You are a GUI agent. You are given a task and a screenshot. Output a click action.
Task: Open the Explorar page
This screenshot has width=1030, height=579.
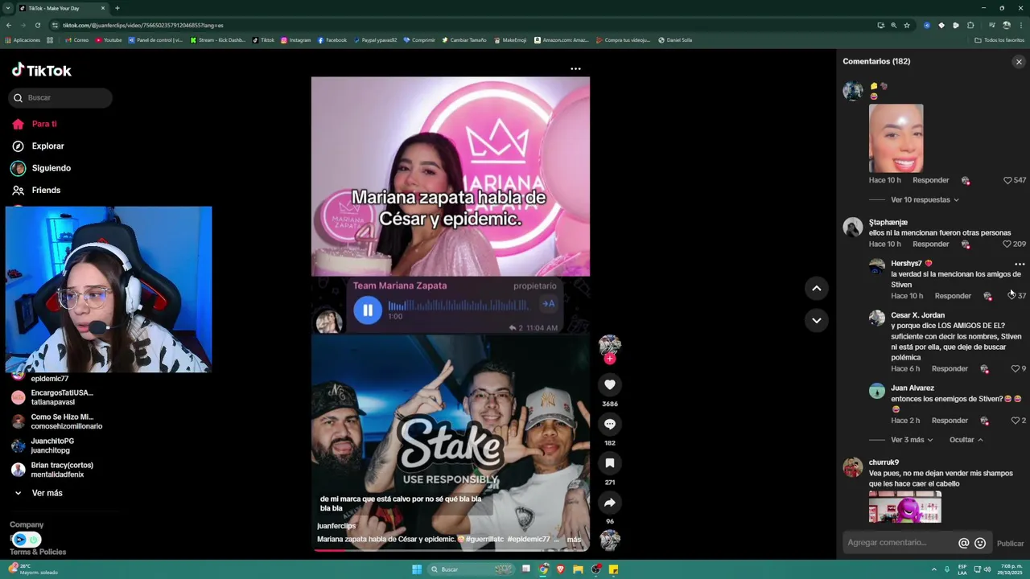38,146
